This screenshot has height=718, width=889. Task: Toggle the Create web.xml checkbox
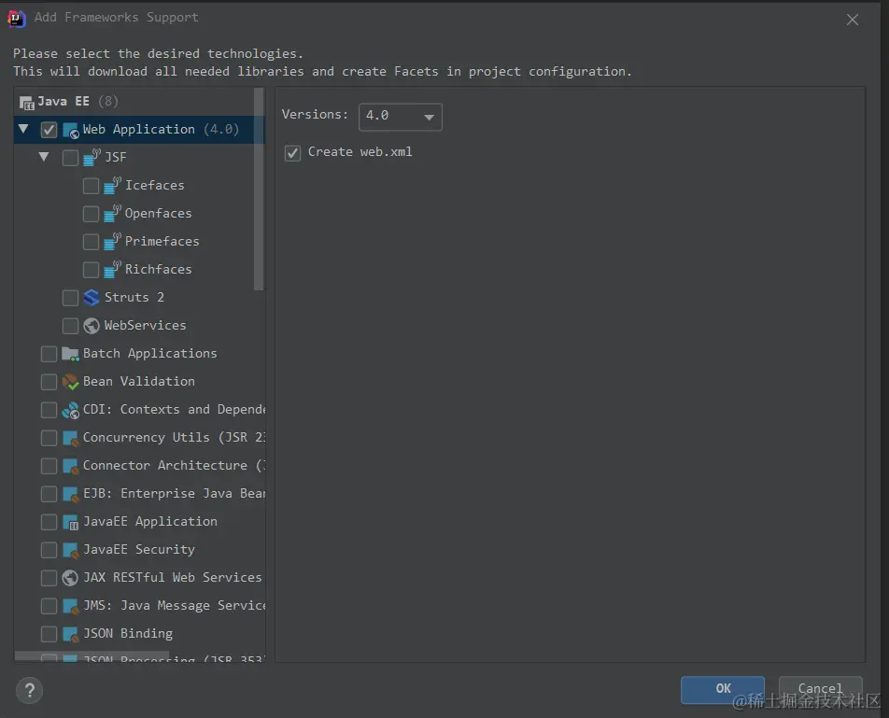[x=292, y=153]
